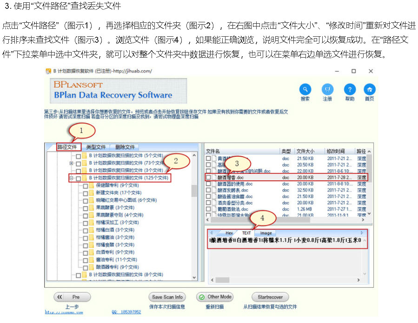418x323 pixels.
Task: Click down arrow of file list vertical scrollbar
Action: 369,214
